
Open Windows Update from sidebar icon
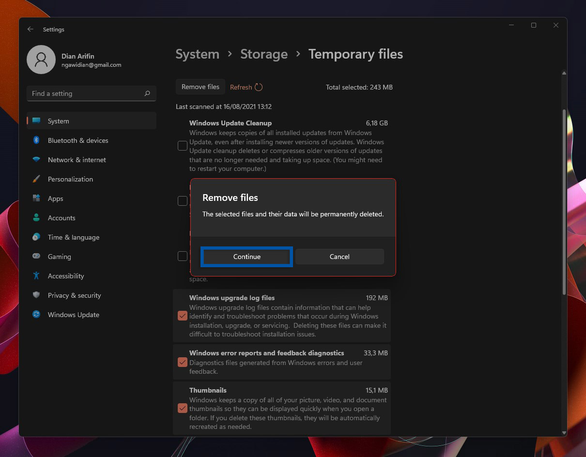pyautogui.click(x=36, y=315)
